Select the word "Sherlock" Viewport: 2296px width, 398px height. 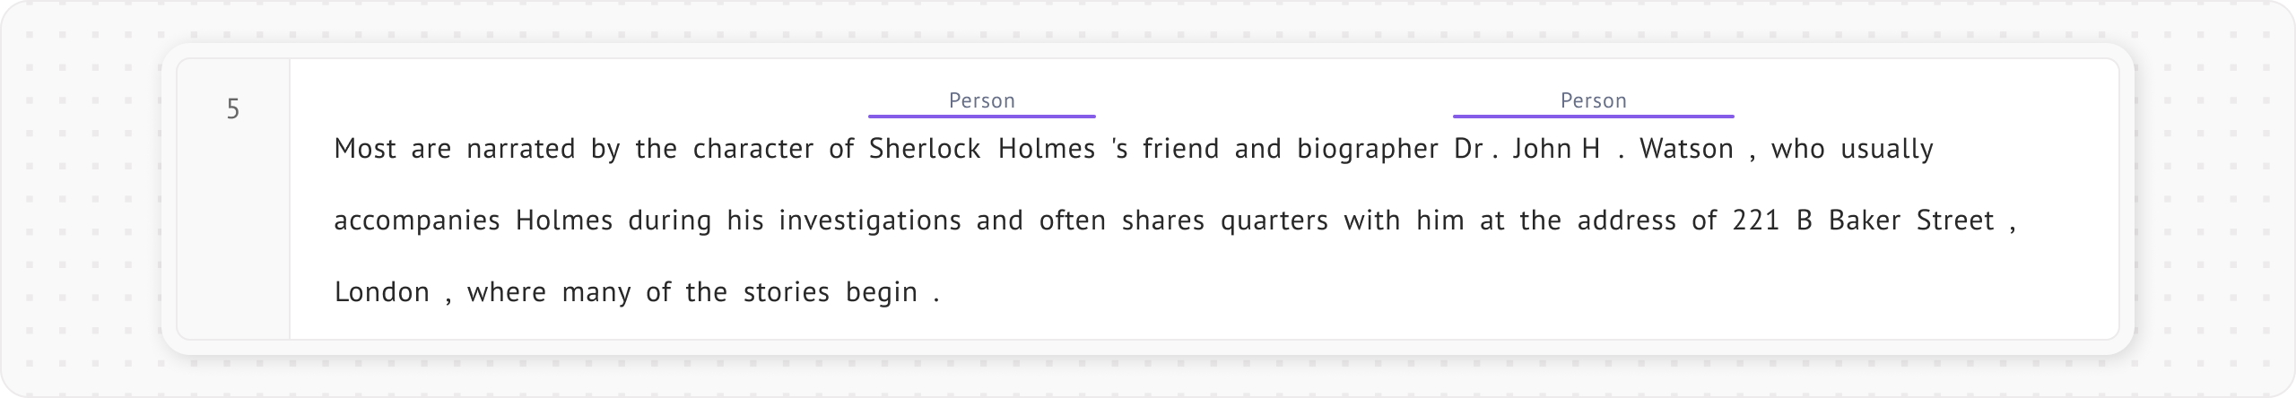[925, 149]
